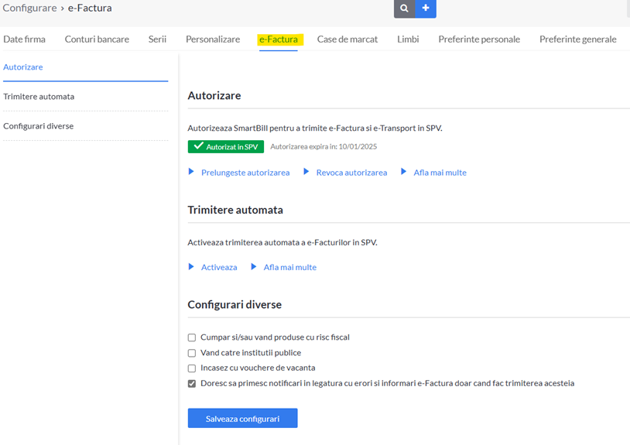Screen dimensions: 630x445
Task: Click arrow icon beside Revoca autorizarea
Action: tap(306, 172)
